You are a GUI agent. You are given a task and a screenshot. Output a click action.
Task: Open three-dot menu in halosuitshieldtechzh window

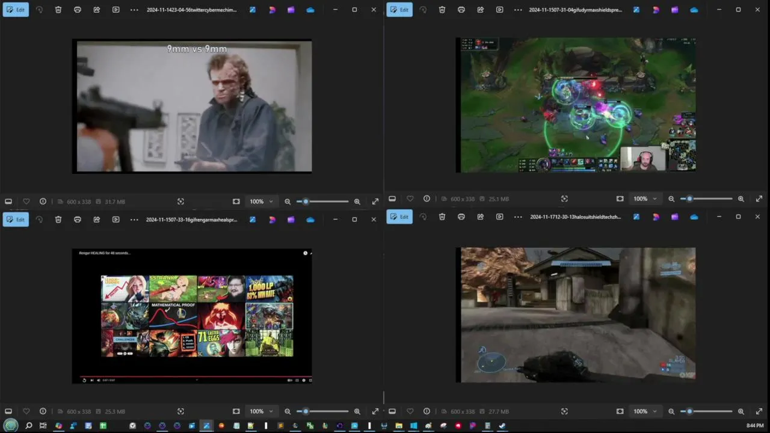tap(518, 216)
